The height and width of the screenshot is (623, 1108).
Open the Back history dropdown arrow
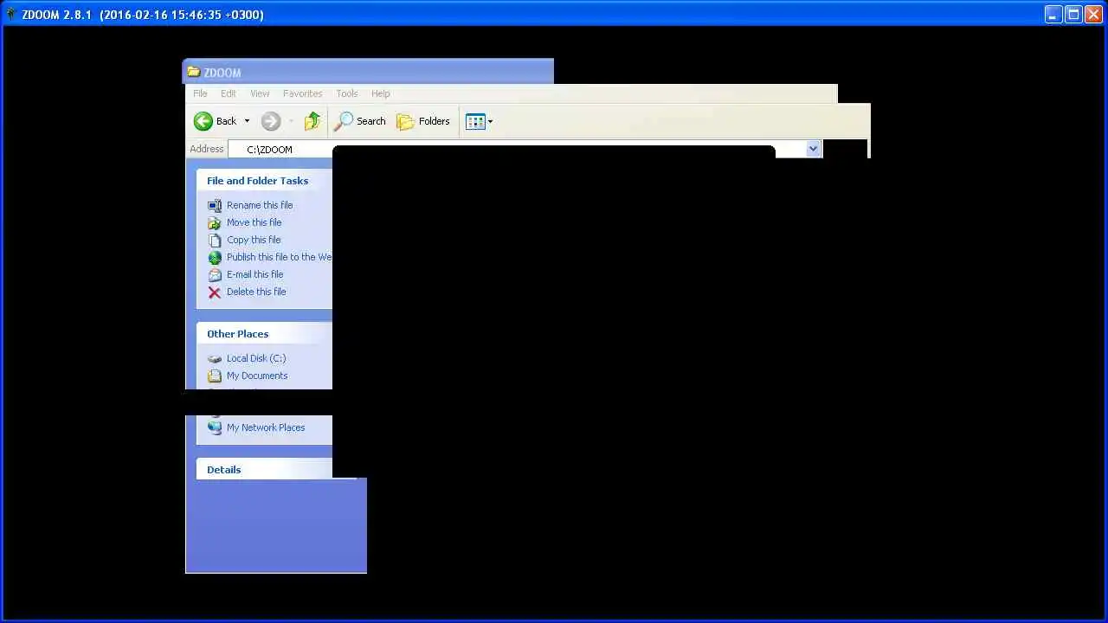point(247,122)
